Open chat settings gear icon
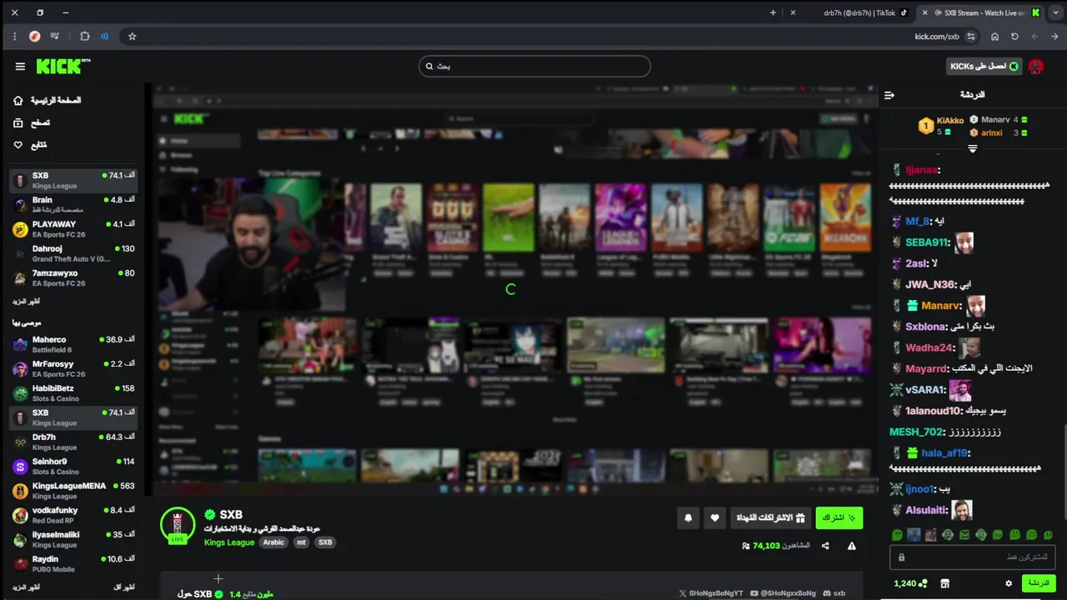Screen dimensions: 1067x600 tap(1009, 583)
